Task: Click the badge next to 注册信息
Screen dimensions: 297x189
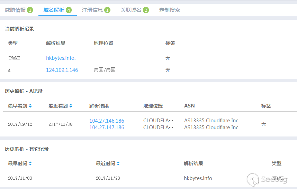Action: [x=107, y=10]
